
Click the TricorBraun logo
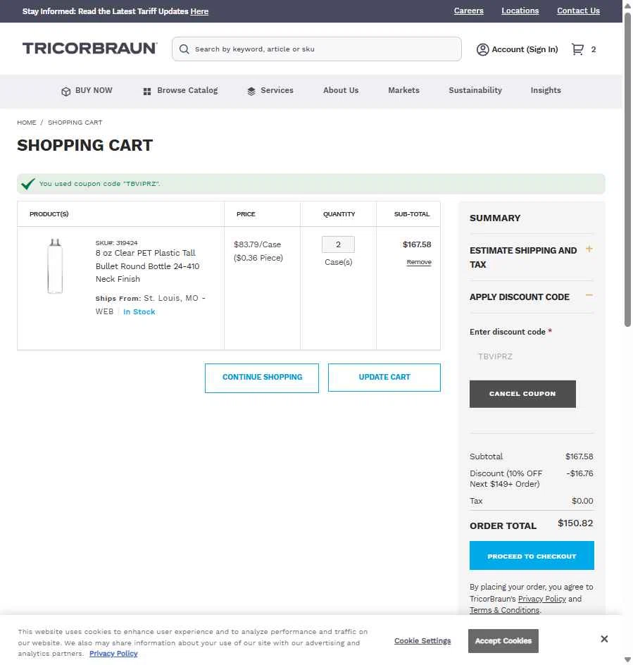tap(90, 49)
